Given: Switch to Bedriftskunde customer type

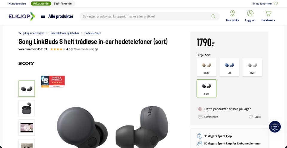Looking at the screenshot, I should click(x=62, y=4).
